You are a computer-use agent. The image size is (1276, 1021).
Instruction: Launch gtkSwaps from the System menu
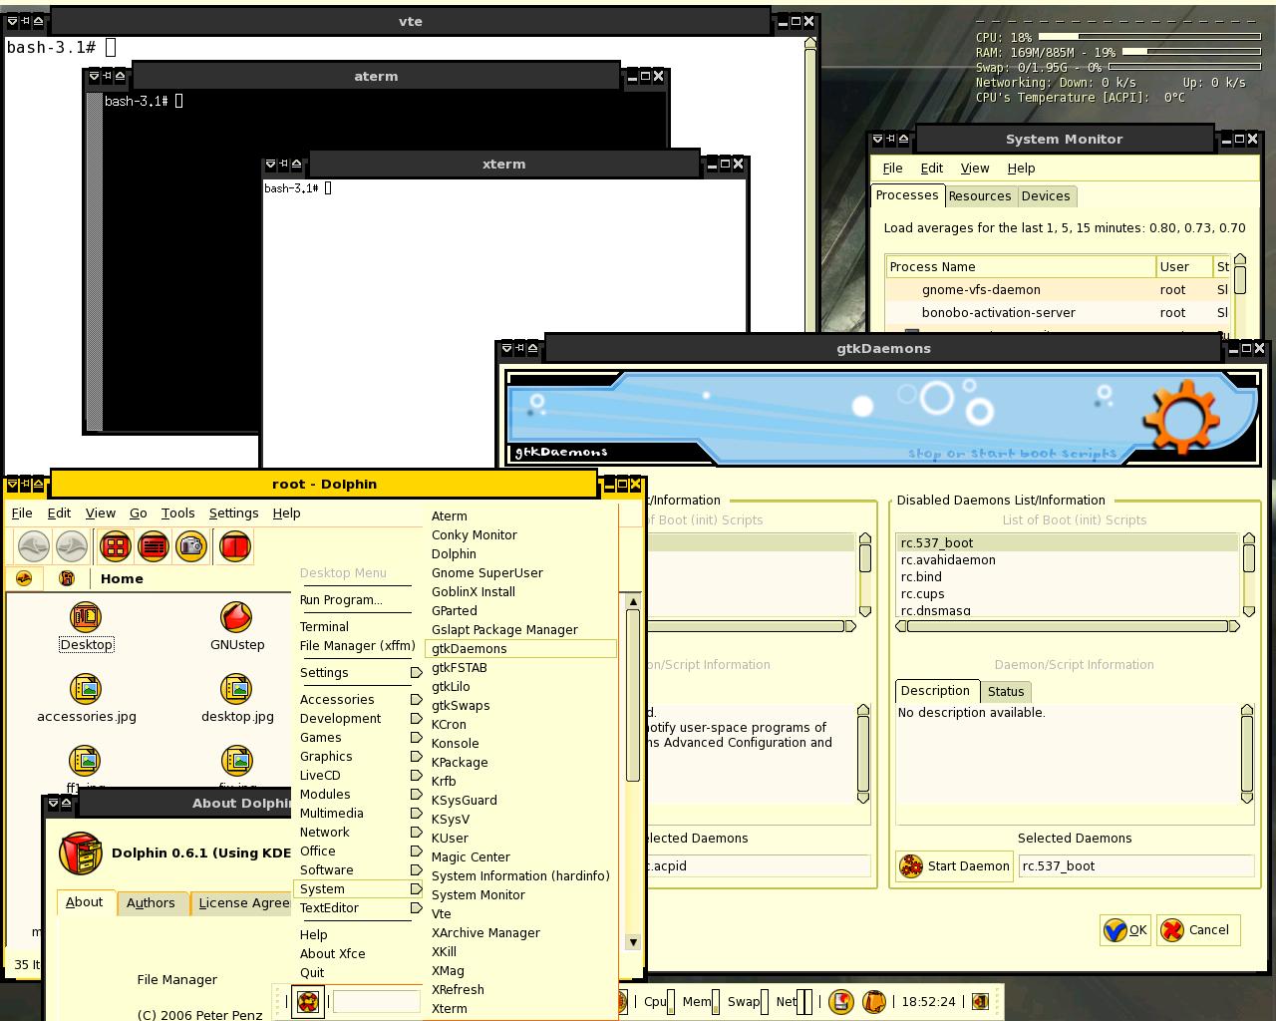coord(461,706)
